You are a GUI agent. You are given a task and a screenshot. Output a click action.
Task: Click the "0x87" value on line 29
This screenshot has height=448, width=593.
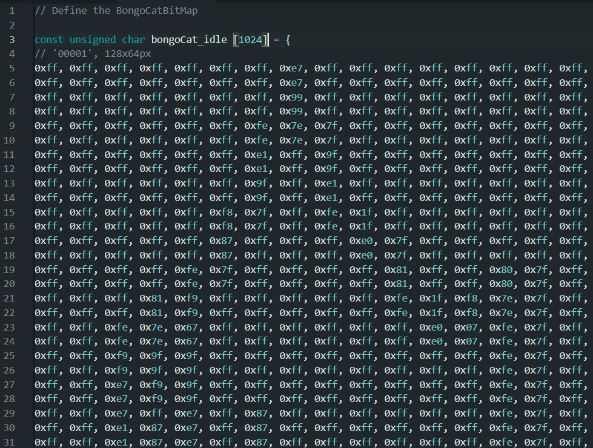click(256, 413)
